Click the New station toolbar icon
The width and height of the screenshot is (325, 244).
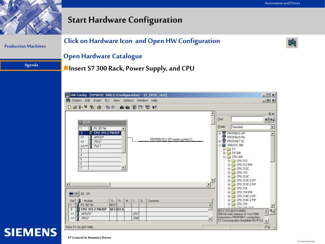pos(70,107)
